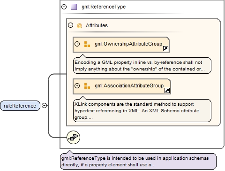Click the gml:ReferenceType label
225x171 pixels.
point(104,7)
